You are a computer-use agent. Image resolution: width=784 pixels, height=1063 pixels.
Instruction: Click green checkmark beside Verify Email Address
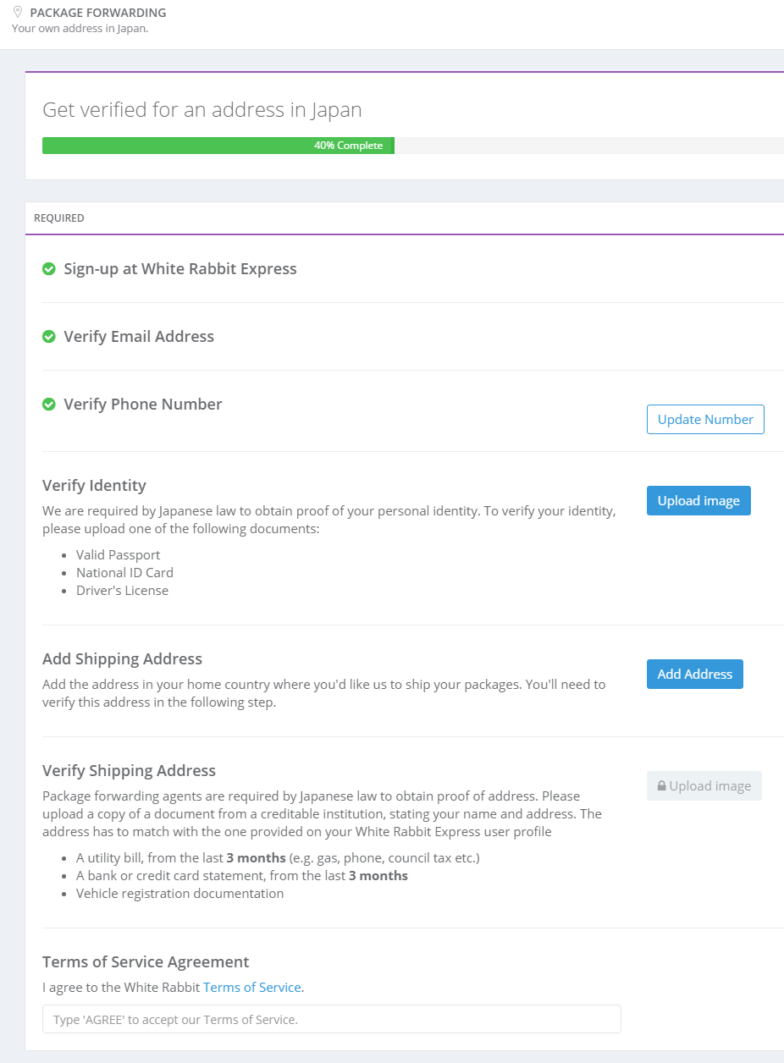49,337
